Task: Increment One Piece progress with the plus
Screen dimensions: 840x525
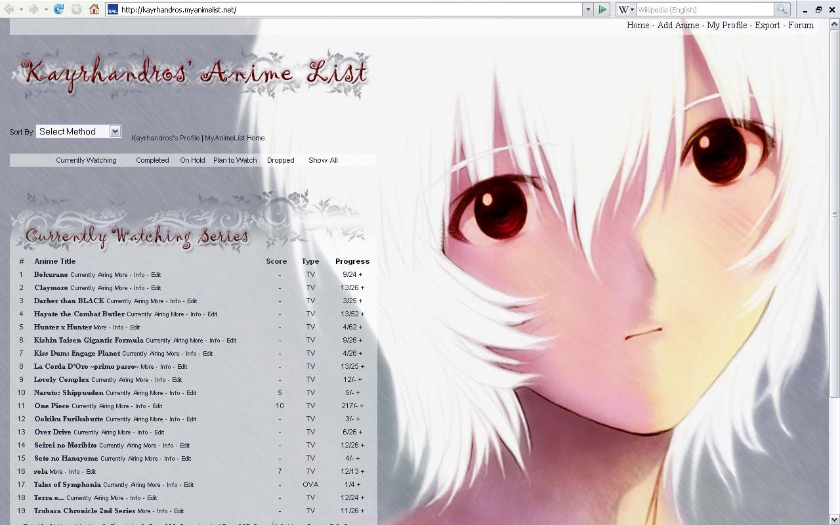Action: 361,406
